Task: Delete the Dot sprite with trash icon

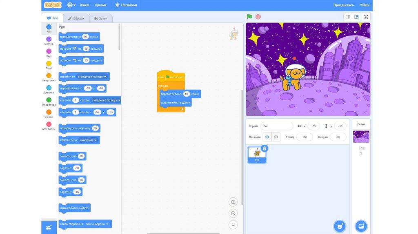Action: click(x=265, y=148)
